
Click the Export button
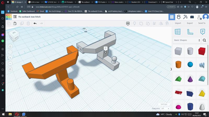pyautogui.click(x=190, y=23)
